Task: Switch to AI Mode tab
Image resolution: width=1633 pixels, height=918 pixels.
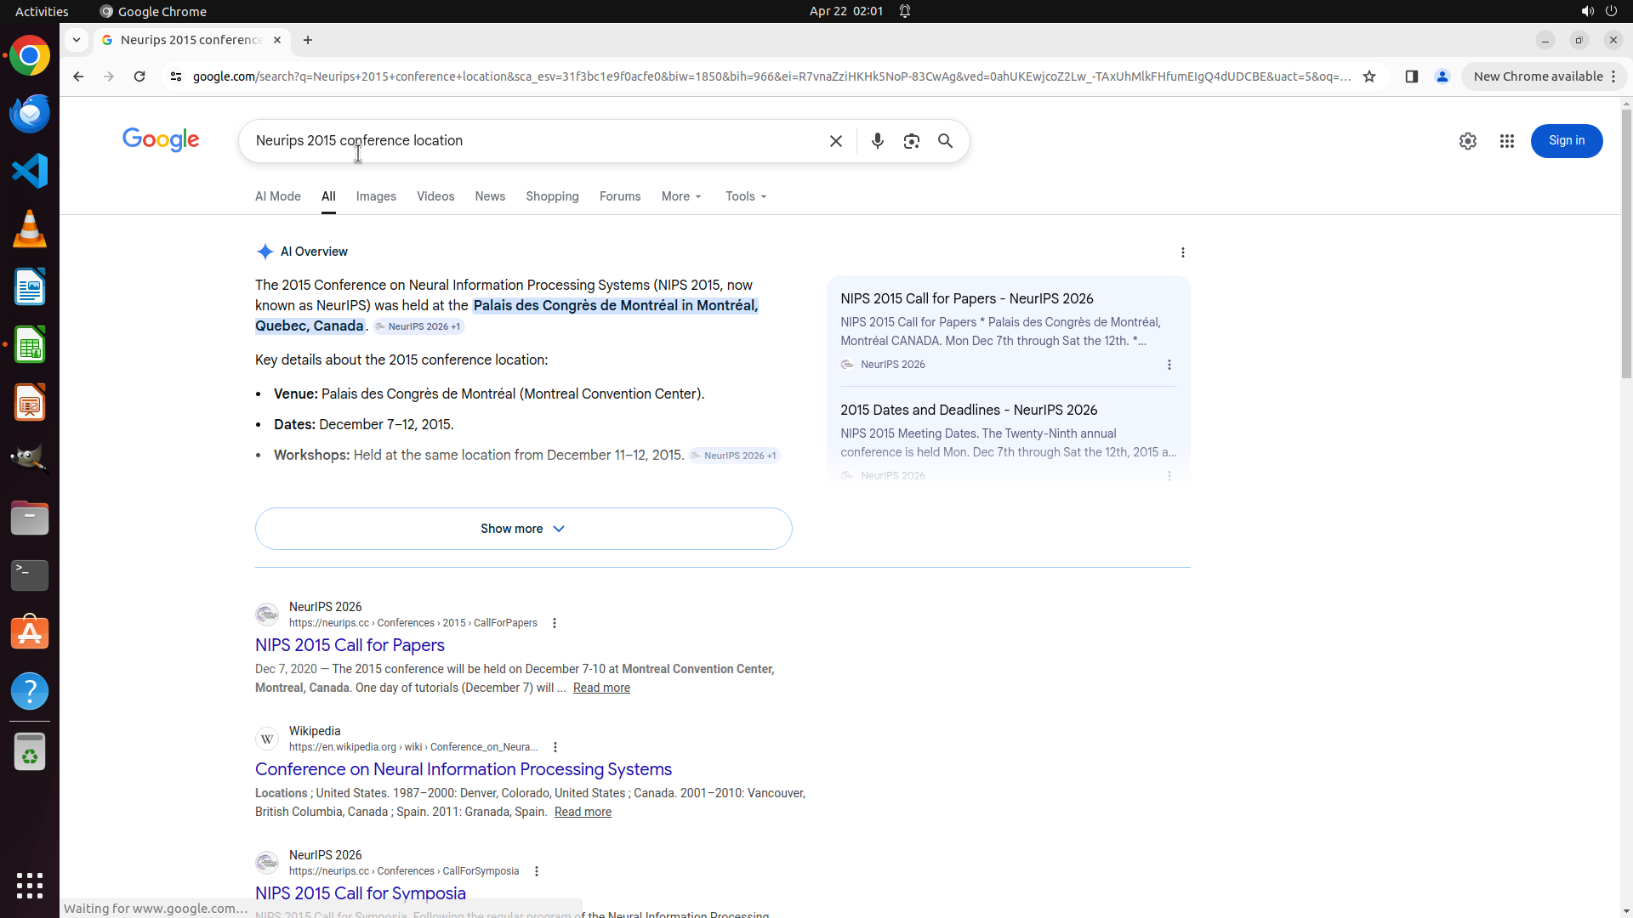Action: [x=277, y=196]
